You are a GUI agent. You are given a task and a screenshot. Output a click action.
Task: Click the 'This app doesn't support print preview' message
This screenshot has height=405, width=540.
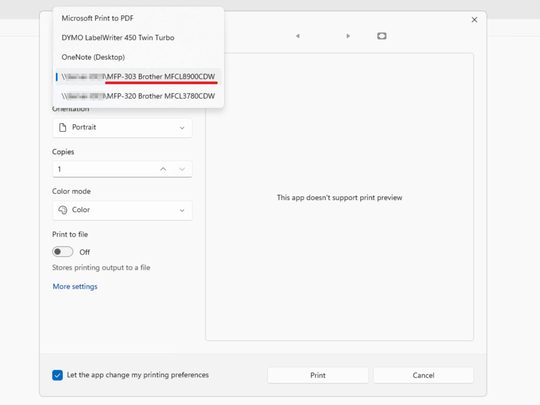340,198
